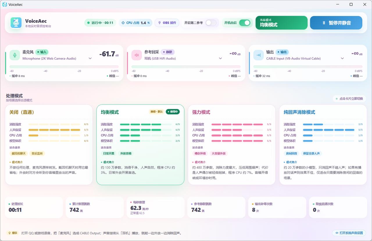Choose the 纯回声消除模式 card

(323, 145)
